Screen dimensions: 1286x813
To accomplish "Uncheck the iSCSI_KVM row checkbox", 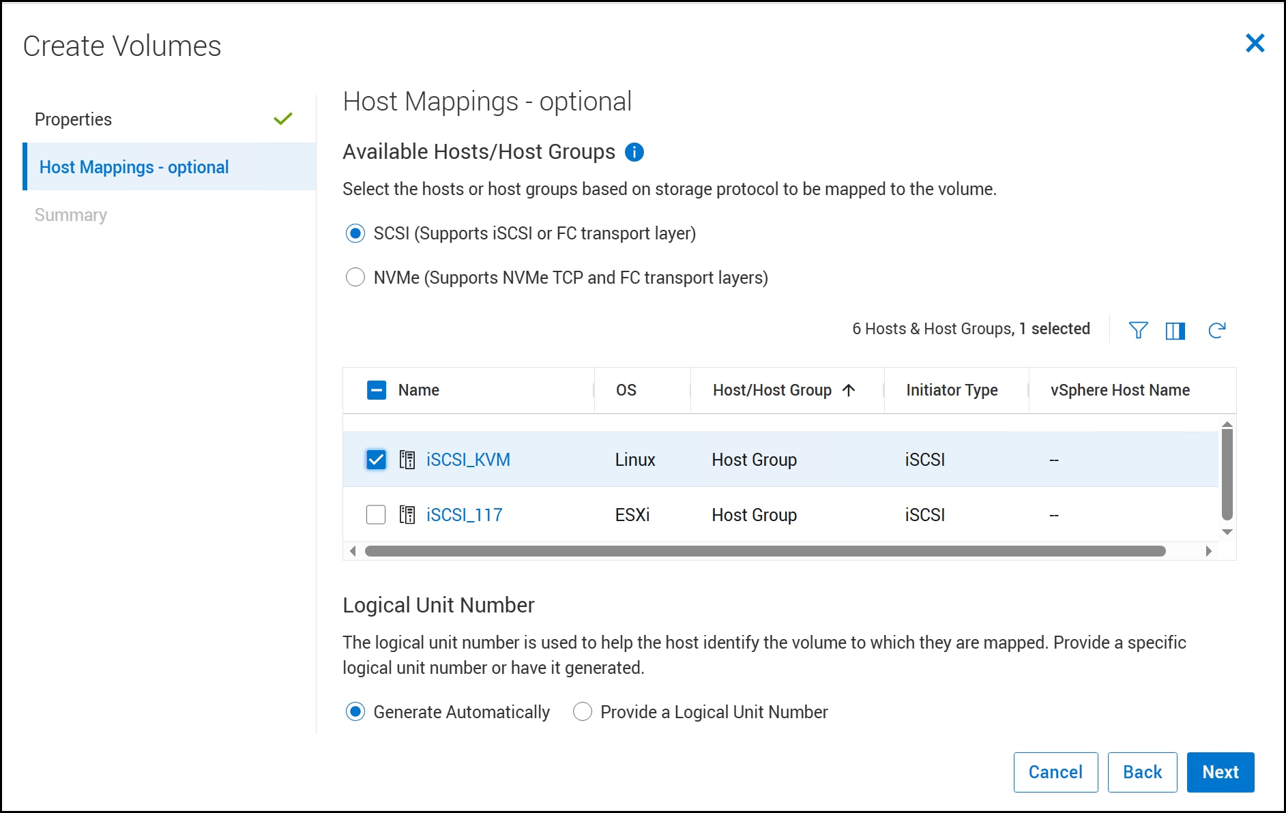I will (376, 460).
